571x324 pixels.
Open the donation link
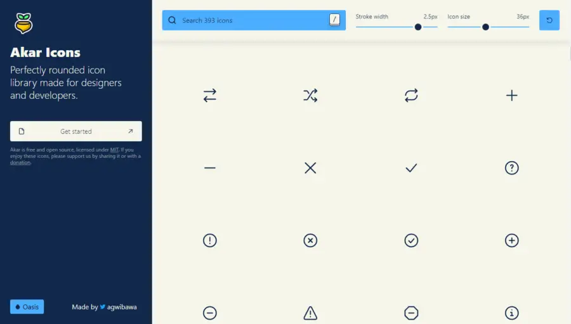coord(20,162)
